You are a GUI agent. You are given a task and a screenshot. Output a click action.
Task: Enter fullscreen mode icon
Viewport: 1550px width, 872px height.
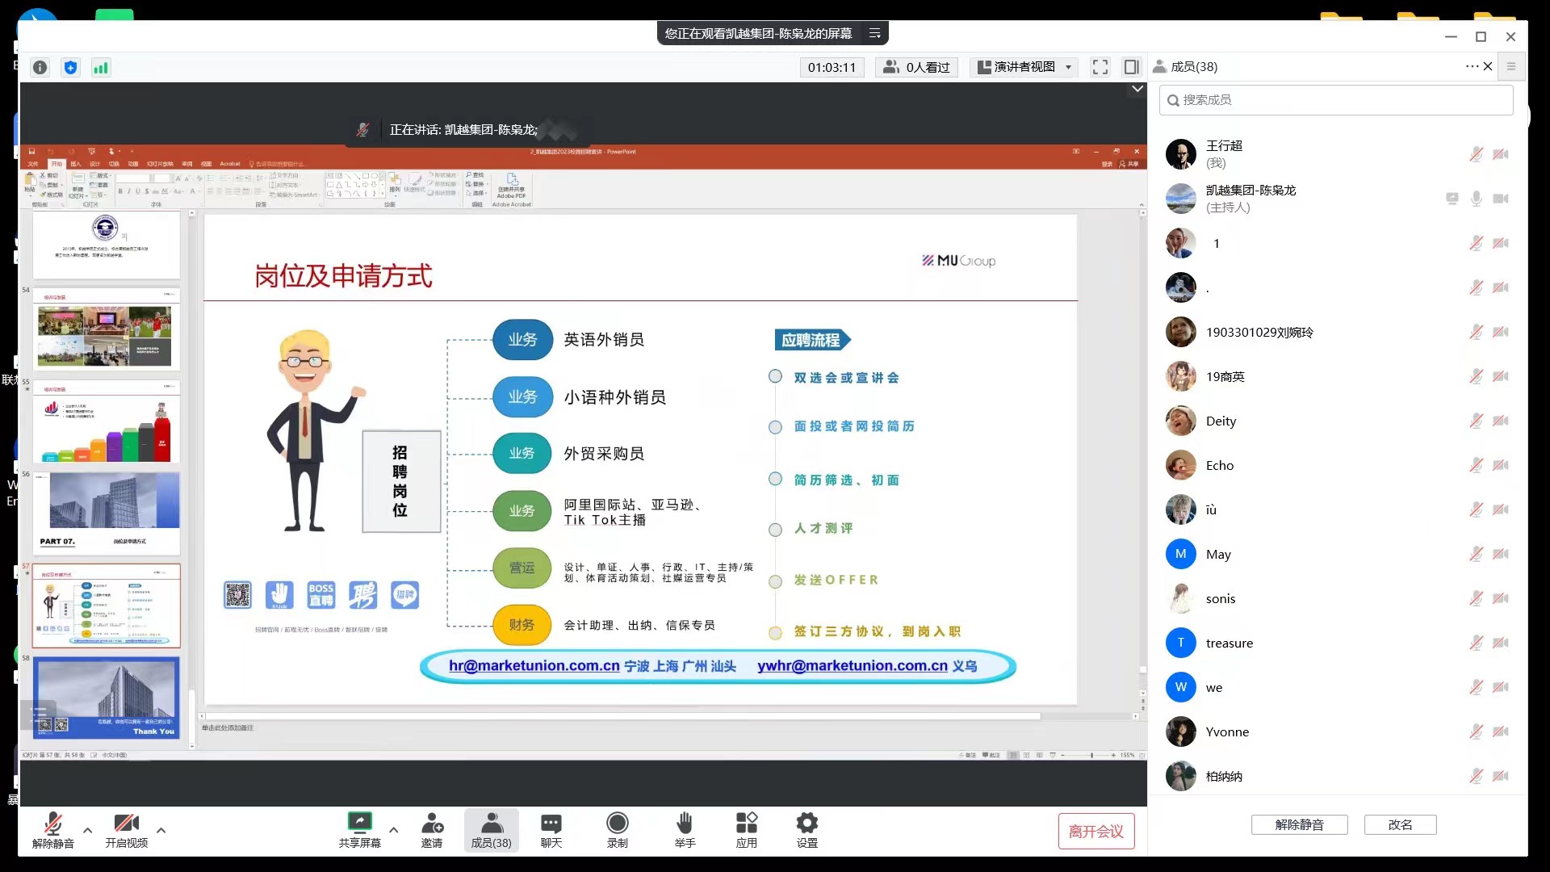click(x=1100, y=67)
